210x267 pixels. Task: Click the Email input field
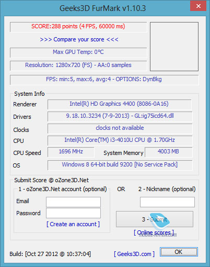(73, 202)
